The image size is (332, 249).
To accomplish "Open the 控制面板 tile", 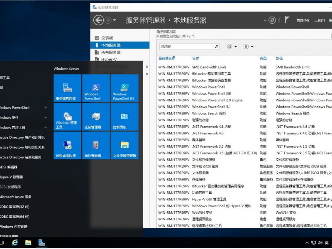I will pyautogui.click(x=124, y=117).
